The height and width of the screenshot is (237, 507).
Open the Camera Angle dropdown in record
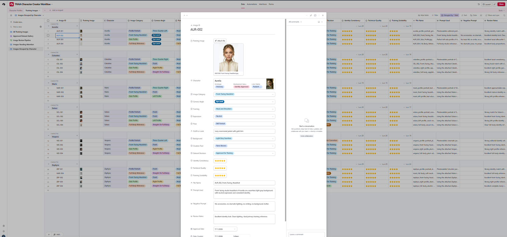pos(244,102)
